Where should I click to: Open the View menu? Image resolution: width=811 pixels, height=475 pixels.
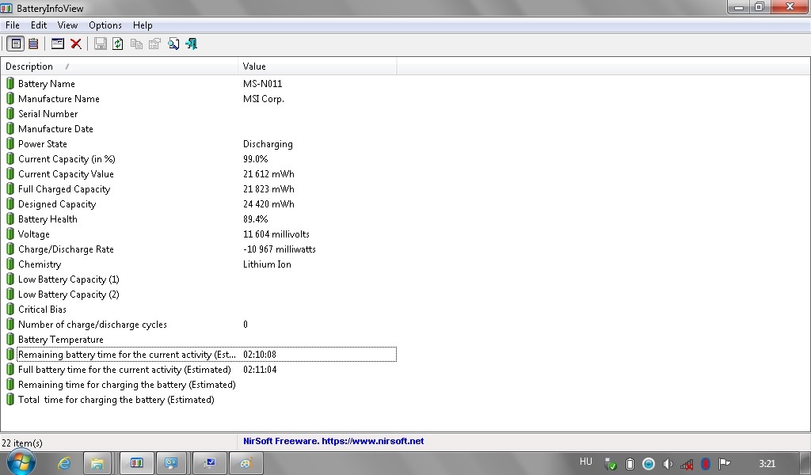click(67, 25)
